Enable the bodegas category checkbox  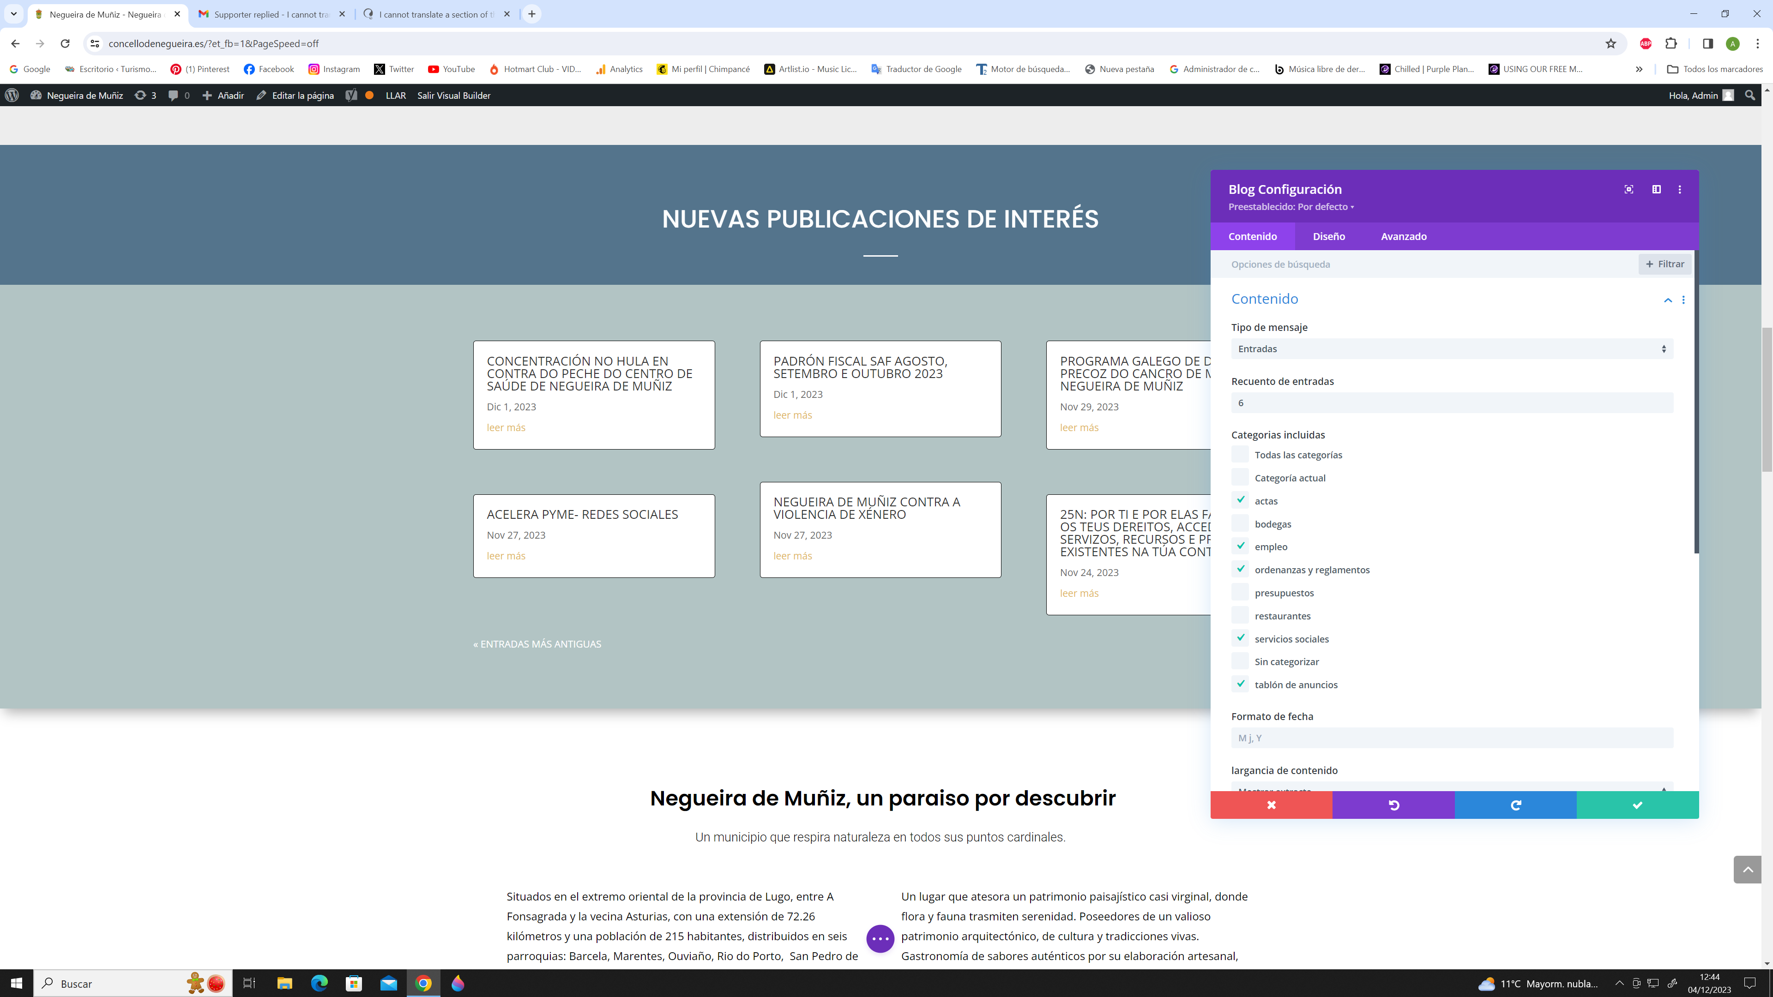coord(1240,523)
